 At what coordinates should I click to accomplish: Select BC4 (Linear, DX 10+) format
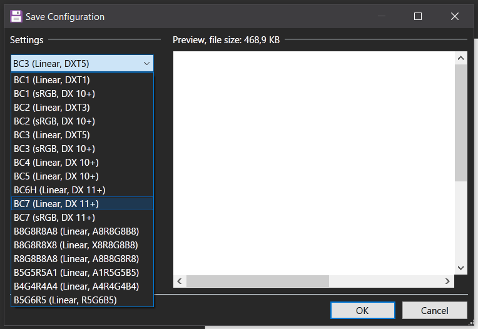[x=83, y=163]
